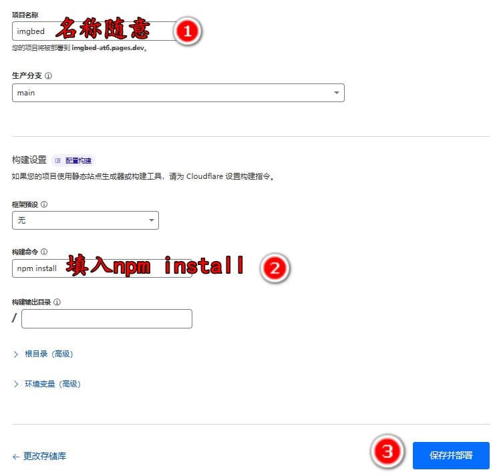Viewport: 499px width, 476px height.
Task: Open the 框架预设 dropdown showing 无
Action: (x=86, y=220)
